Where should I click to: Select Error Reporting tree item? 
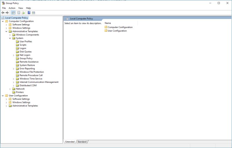coord(27,68)
